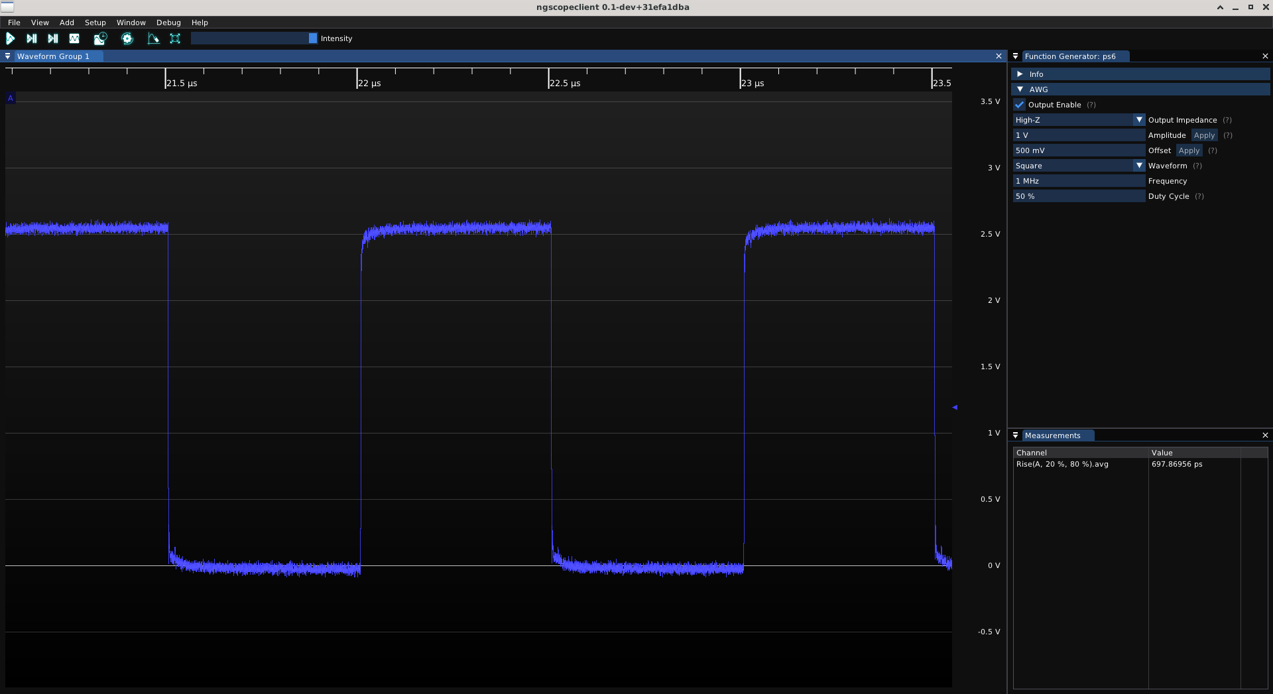This screenshot has width=1273, height=694.
Task: Clear persistence with the eraser icon
Action: pyautogui.click(x=153, y=38)
